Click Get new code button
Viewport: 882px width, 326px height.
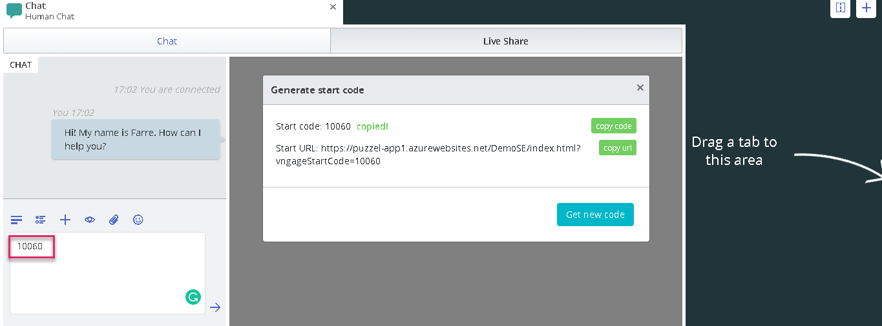pos(595,215)
